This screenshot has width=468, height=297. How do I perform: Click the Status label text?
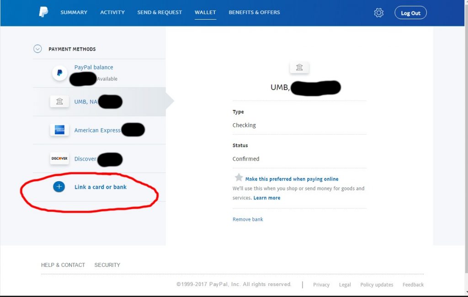coord(240,146)
